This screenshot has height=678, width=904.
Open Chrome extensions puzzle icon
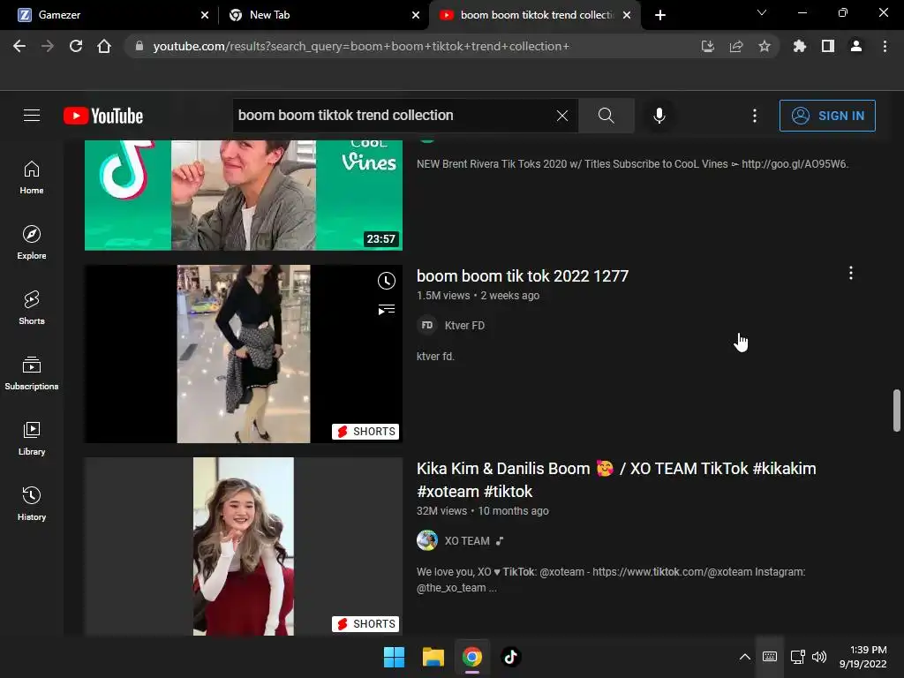pos(799,46)
